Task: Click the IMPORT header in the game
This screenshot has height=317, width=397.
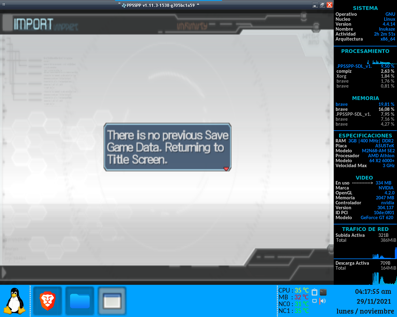Action: click(33, 24)
